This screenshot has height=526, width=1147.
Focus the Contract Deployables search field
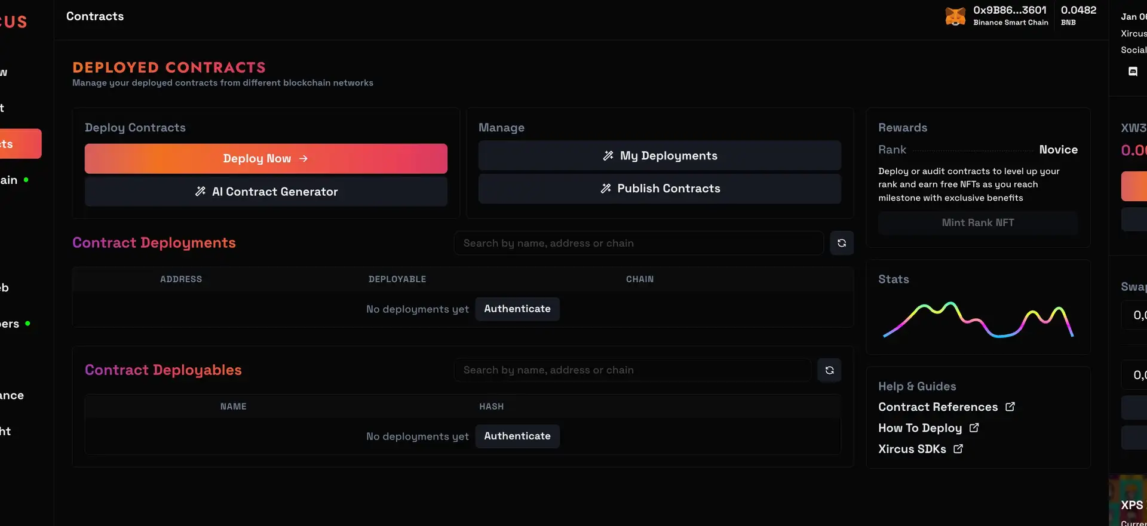tap(632, 370)
